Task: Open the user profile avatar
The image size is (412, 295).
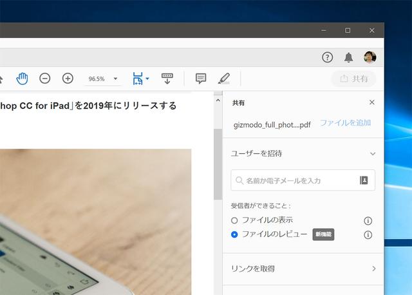Action: tap(370, 57)
